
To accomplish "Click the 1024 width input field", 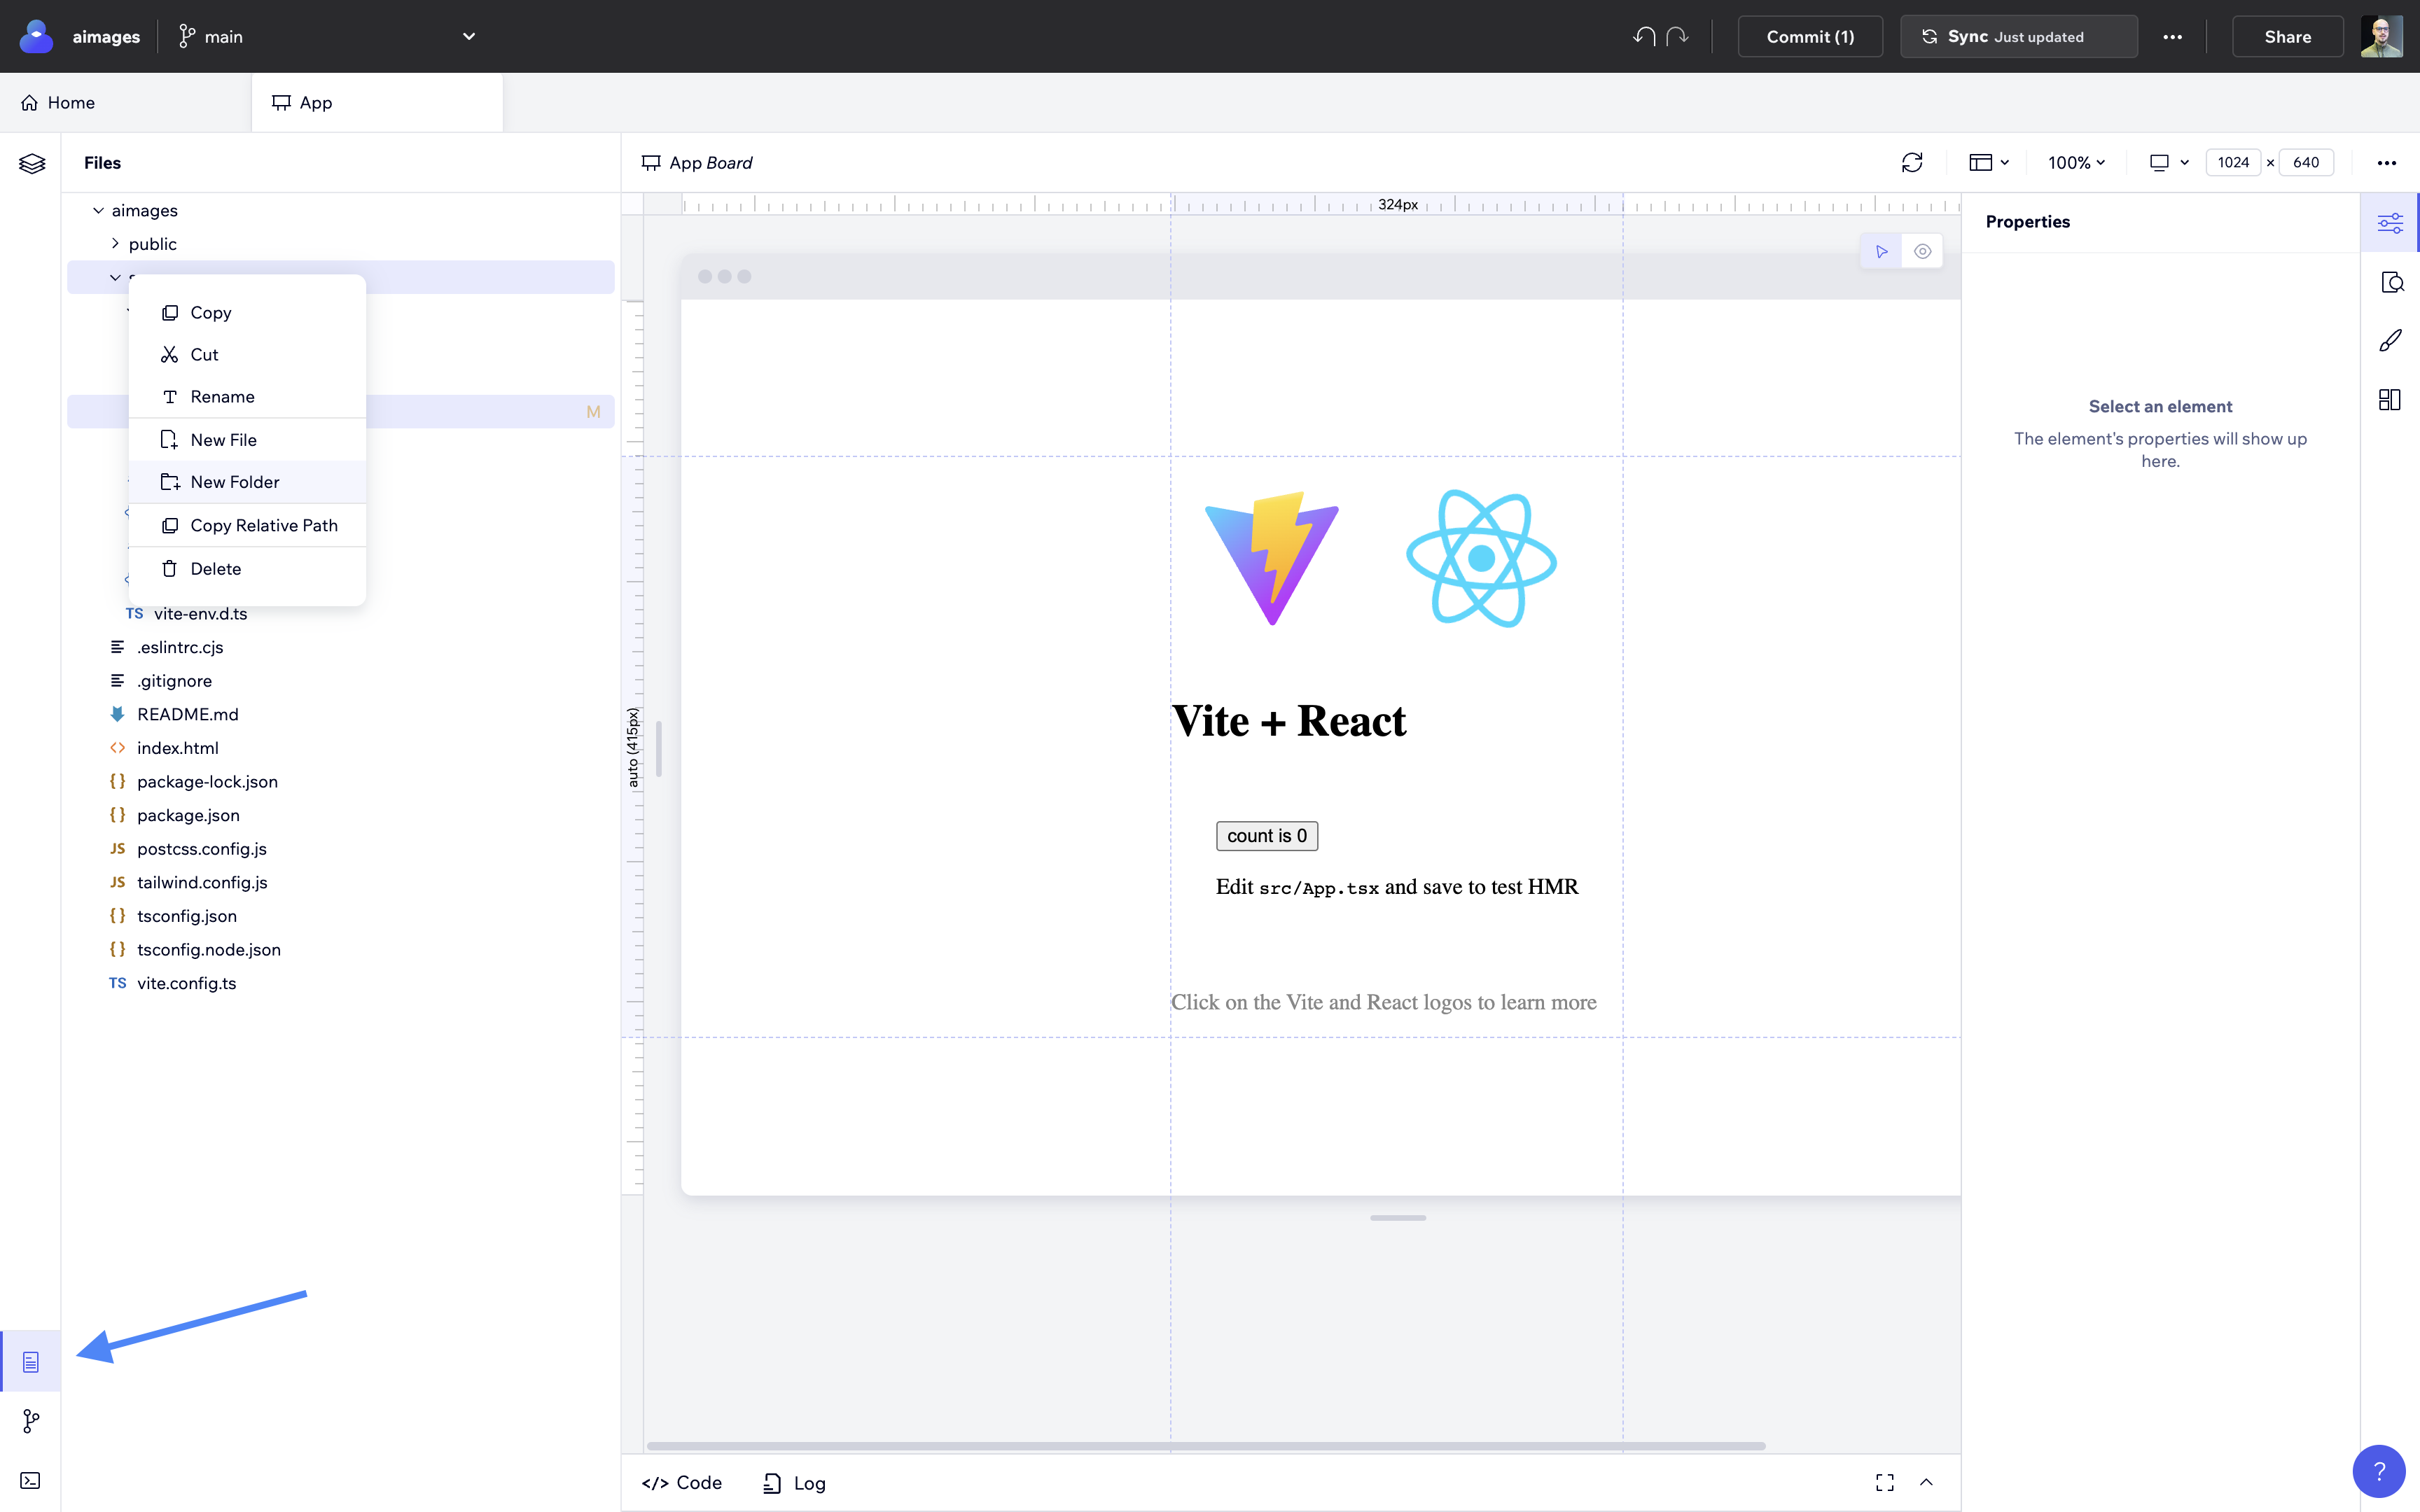I will click(2234, 161).
